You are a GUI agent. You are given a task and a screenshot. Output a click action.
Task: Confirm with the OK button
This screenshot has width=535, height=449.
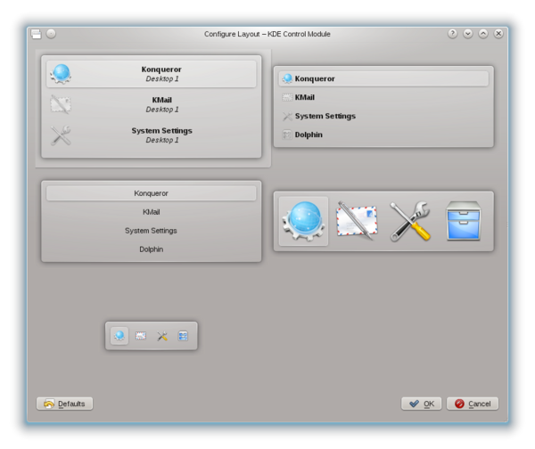(x=422, y=404)
